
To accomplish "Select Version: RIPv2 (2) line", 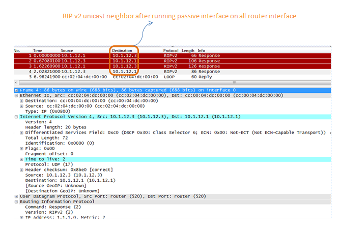I will [x=49, y=212].
